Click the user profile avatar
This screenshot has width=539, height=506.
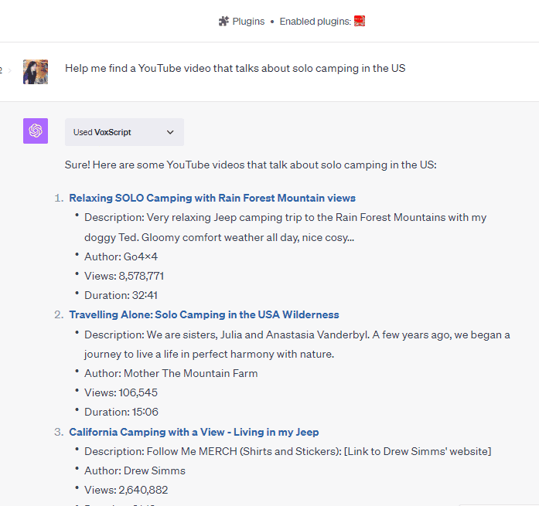[36, 72]
